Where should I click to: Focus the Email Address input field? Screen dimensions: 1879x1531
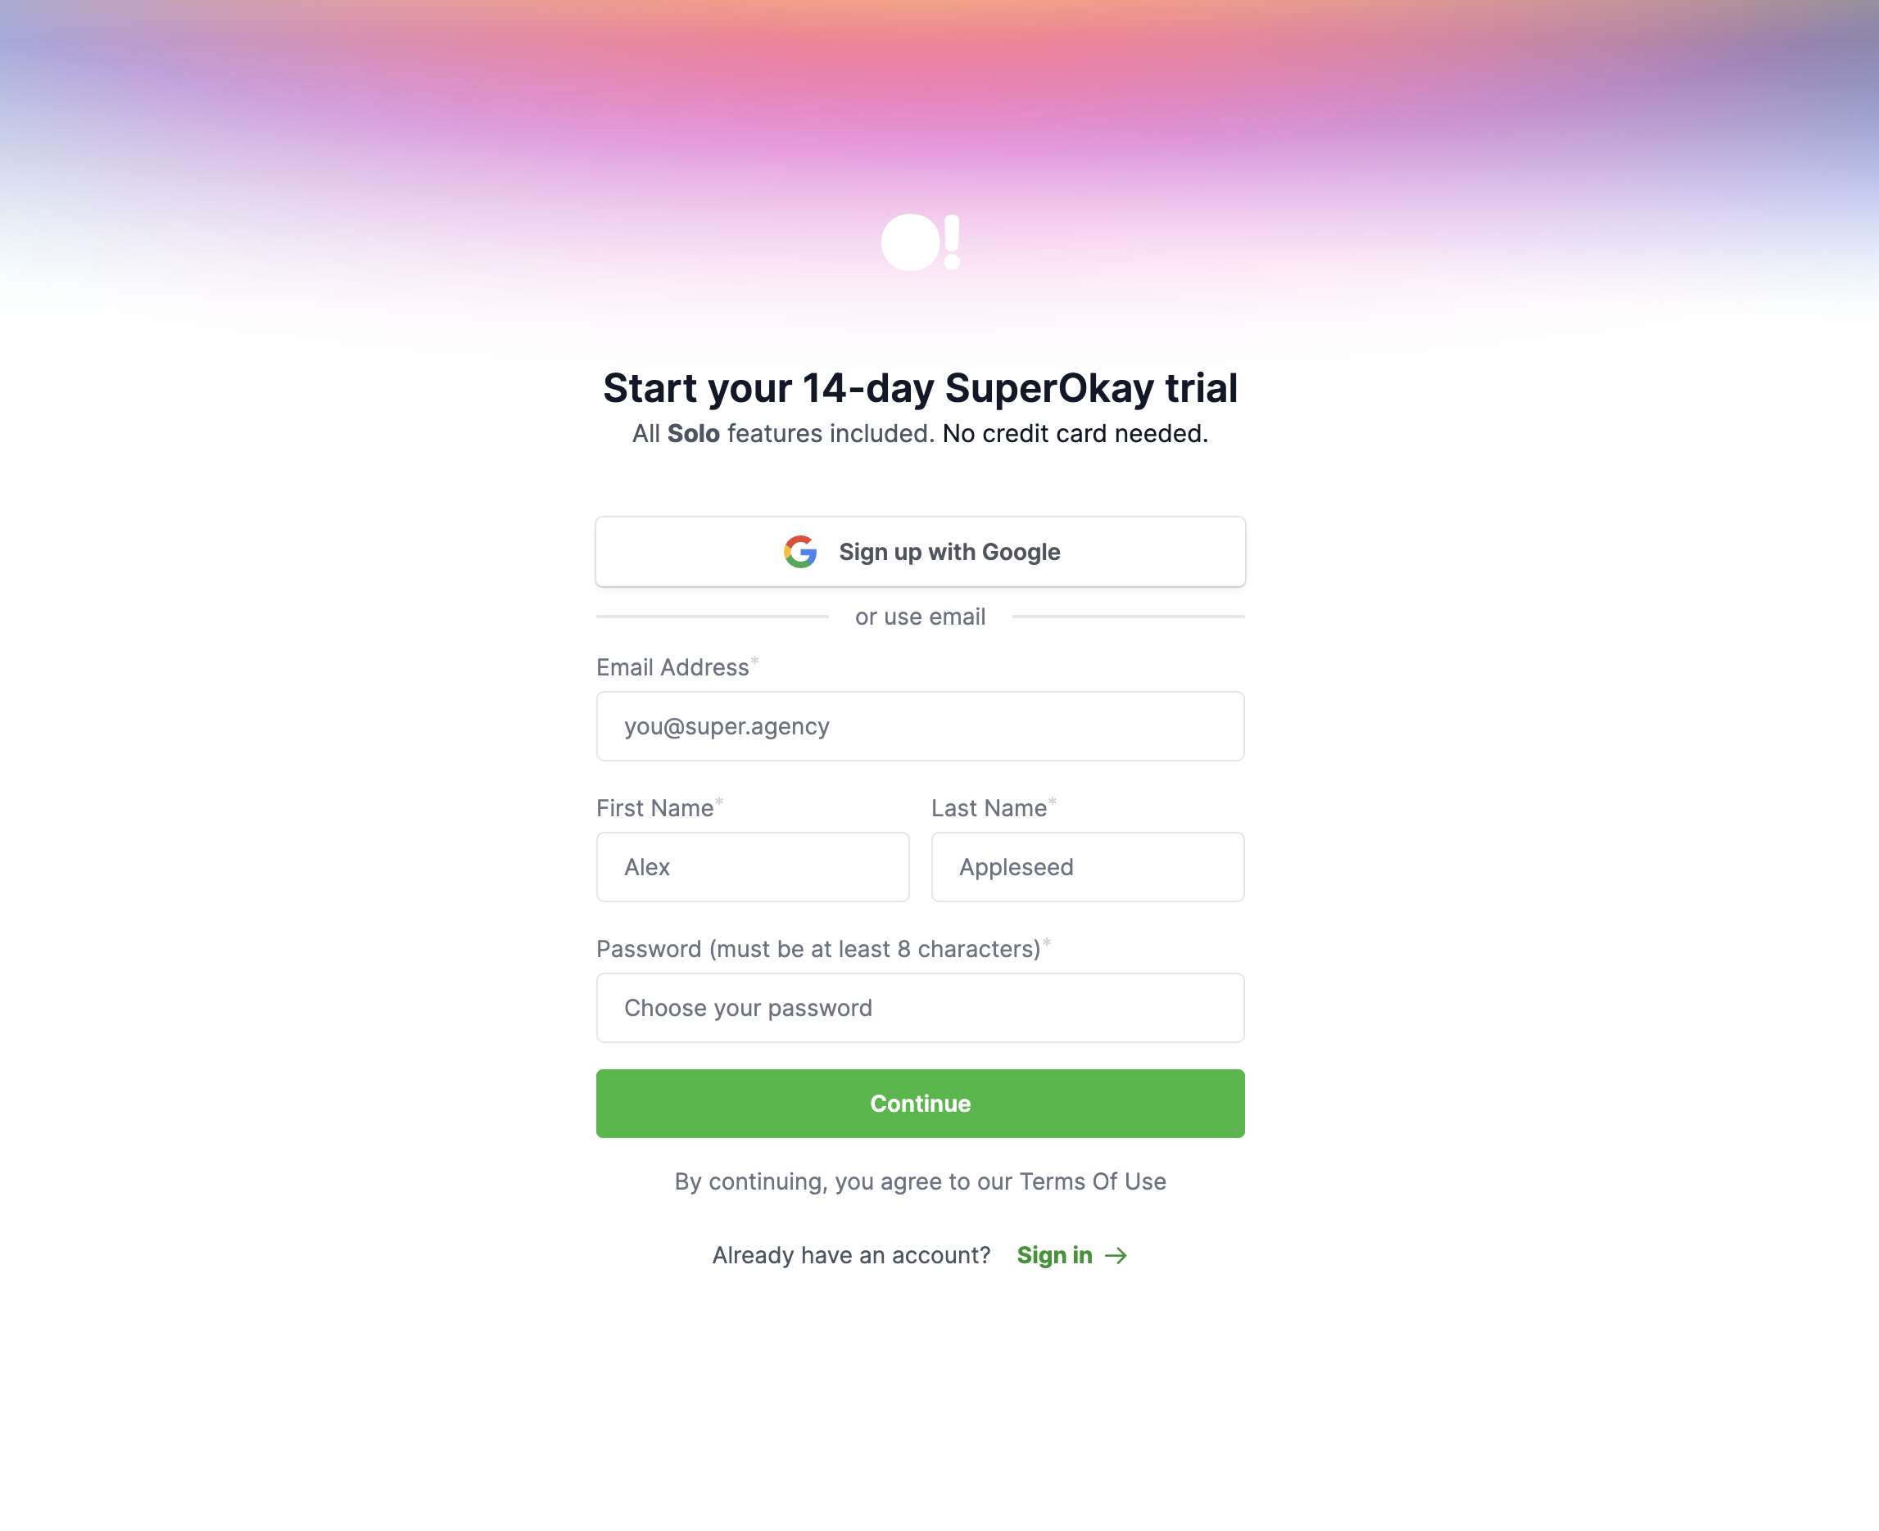(920, 726)
